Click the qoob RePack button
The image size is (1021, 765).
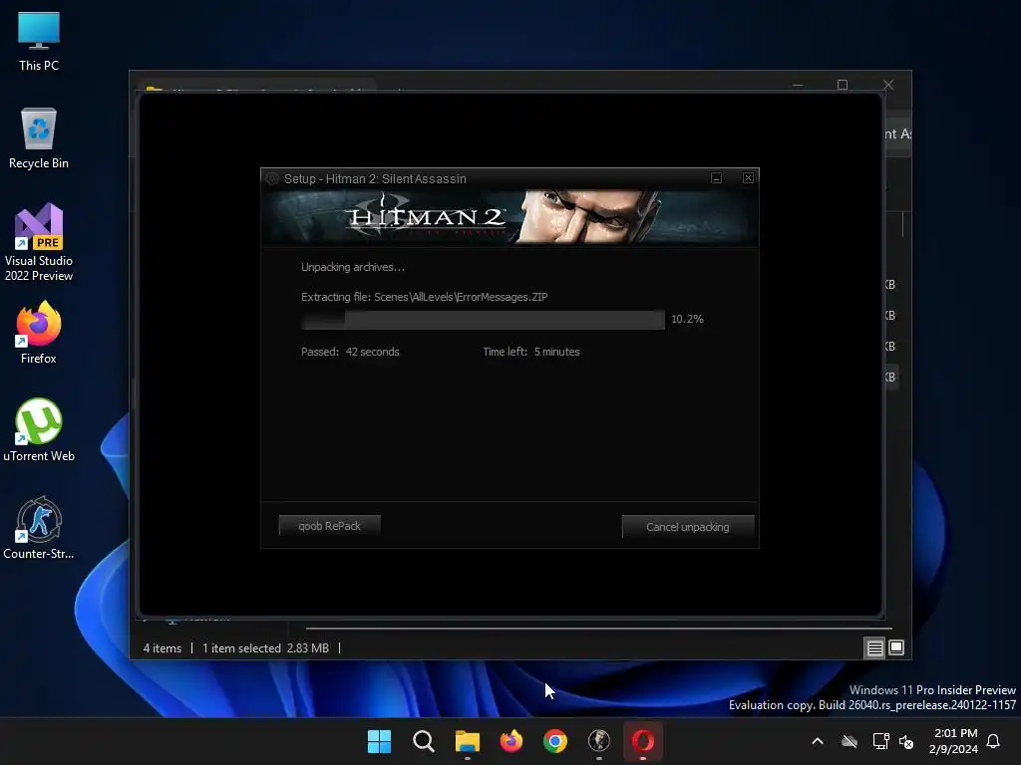tap(329, 526)
